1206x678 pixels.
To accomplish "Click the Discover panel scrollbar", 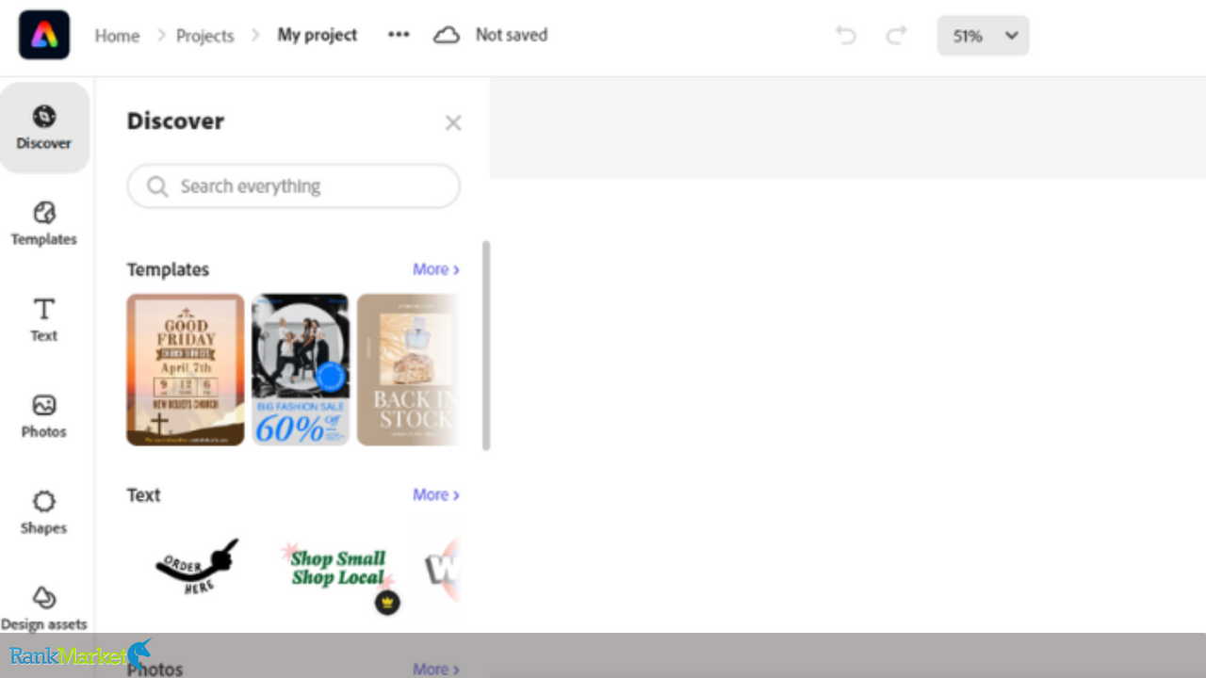I will 486,345.
